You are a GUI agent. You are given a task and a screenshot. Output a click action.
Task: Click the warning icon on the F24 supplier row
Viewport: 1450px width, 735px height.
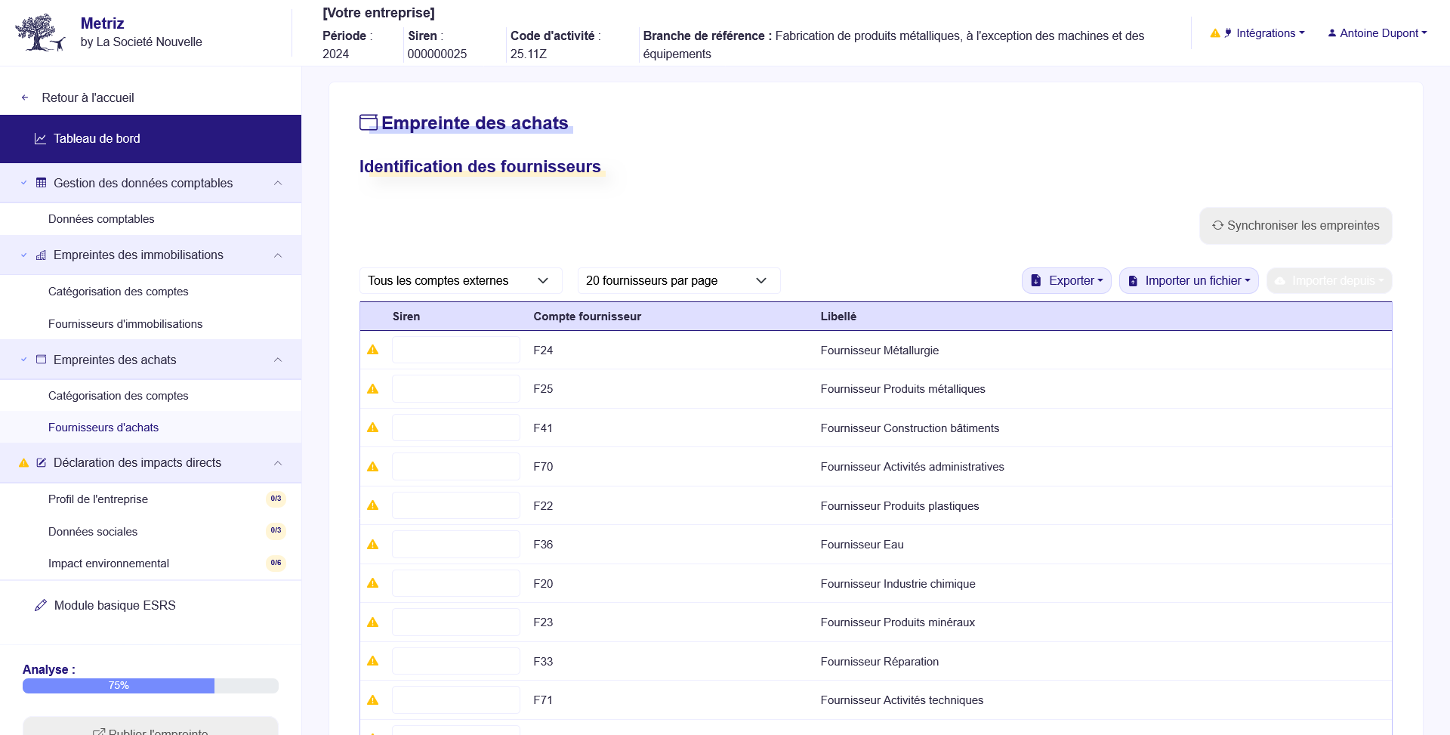[373, 351]
